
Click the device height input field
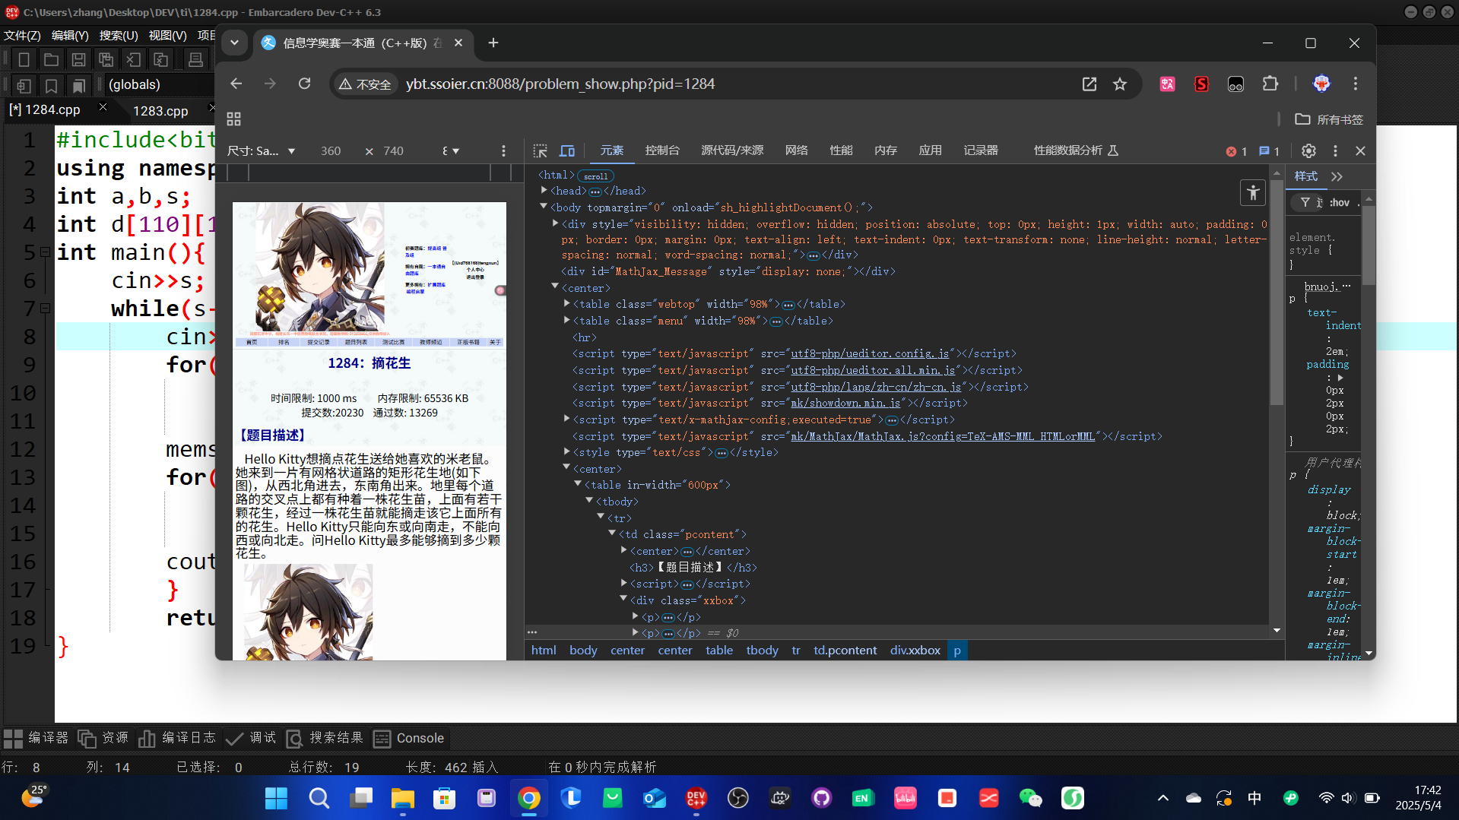point(394,150)
